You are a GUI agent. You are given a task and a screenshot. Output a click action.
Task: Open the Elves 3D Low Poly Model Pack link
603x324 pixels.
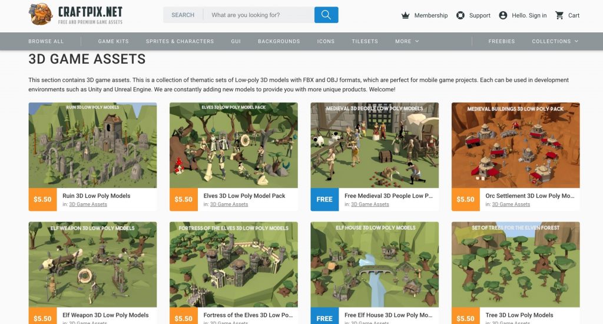pos(244,196)
